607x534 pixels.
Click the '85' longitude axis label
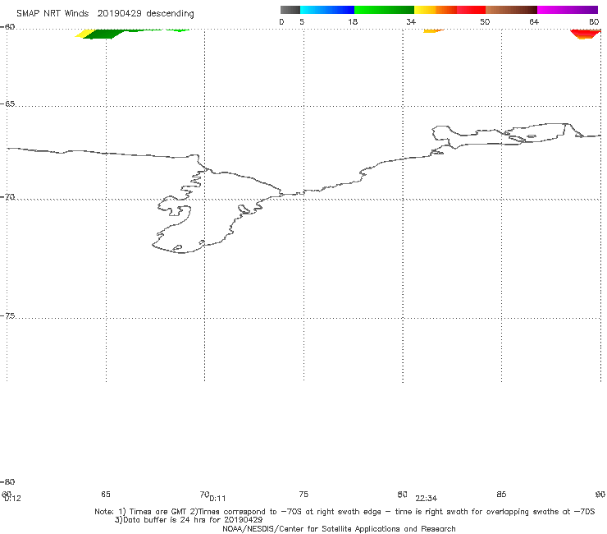coord(501,495)
